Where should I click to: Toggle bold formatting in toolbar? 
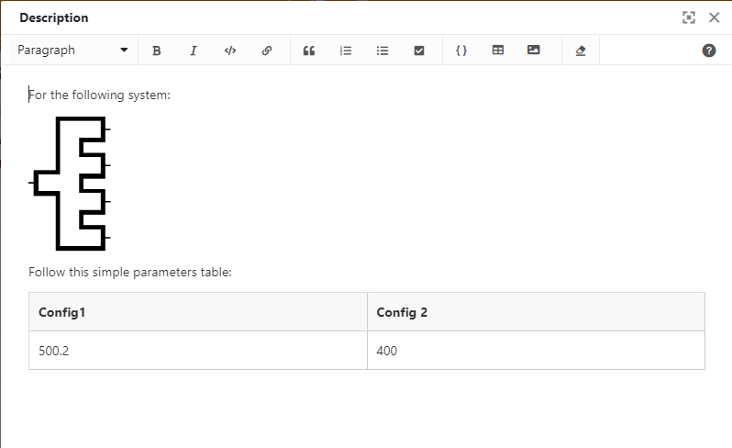coord(156,50)
